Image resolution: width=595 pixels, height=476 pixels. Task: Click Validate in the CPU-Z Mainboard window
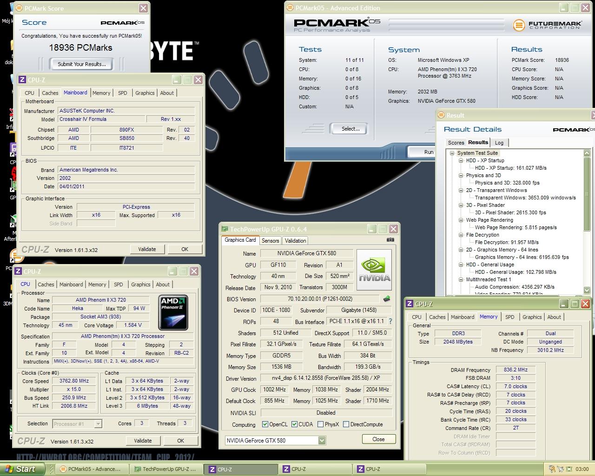[x=147, y=249]
